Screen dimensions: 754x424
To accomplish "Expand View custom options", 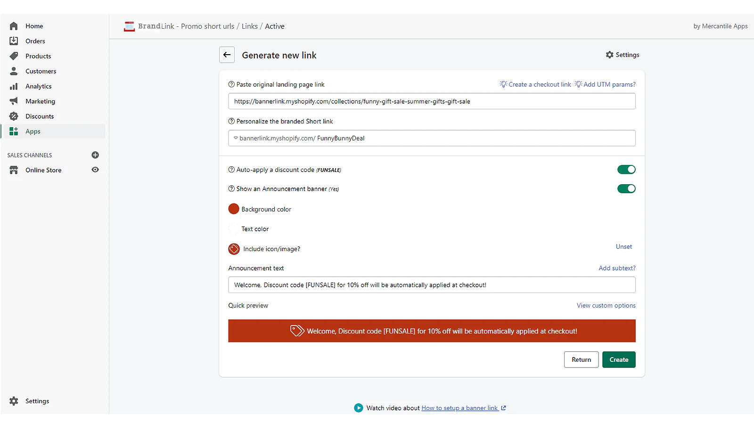I will click(x=606, y=305).
